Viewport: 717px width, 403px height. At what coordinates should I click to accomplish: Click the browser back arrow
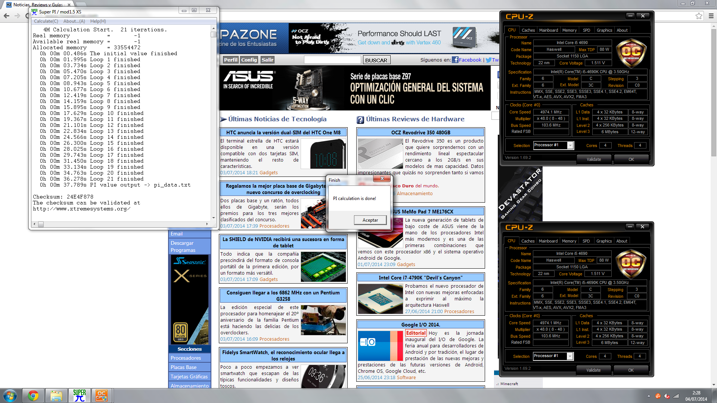pos(6,16)
